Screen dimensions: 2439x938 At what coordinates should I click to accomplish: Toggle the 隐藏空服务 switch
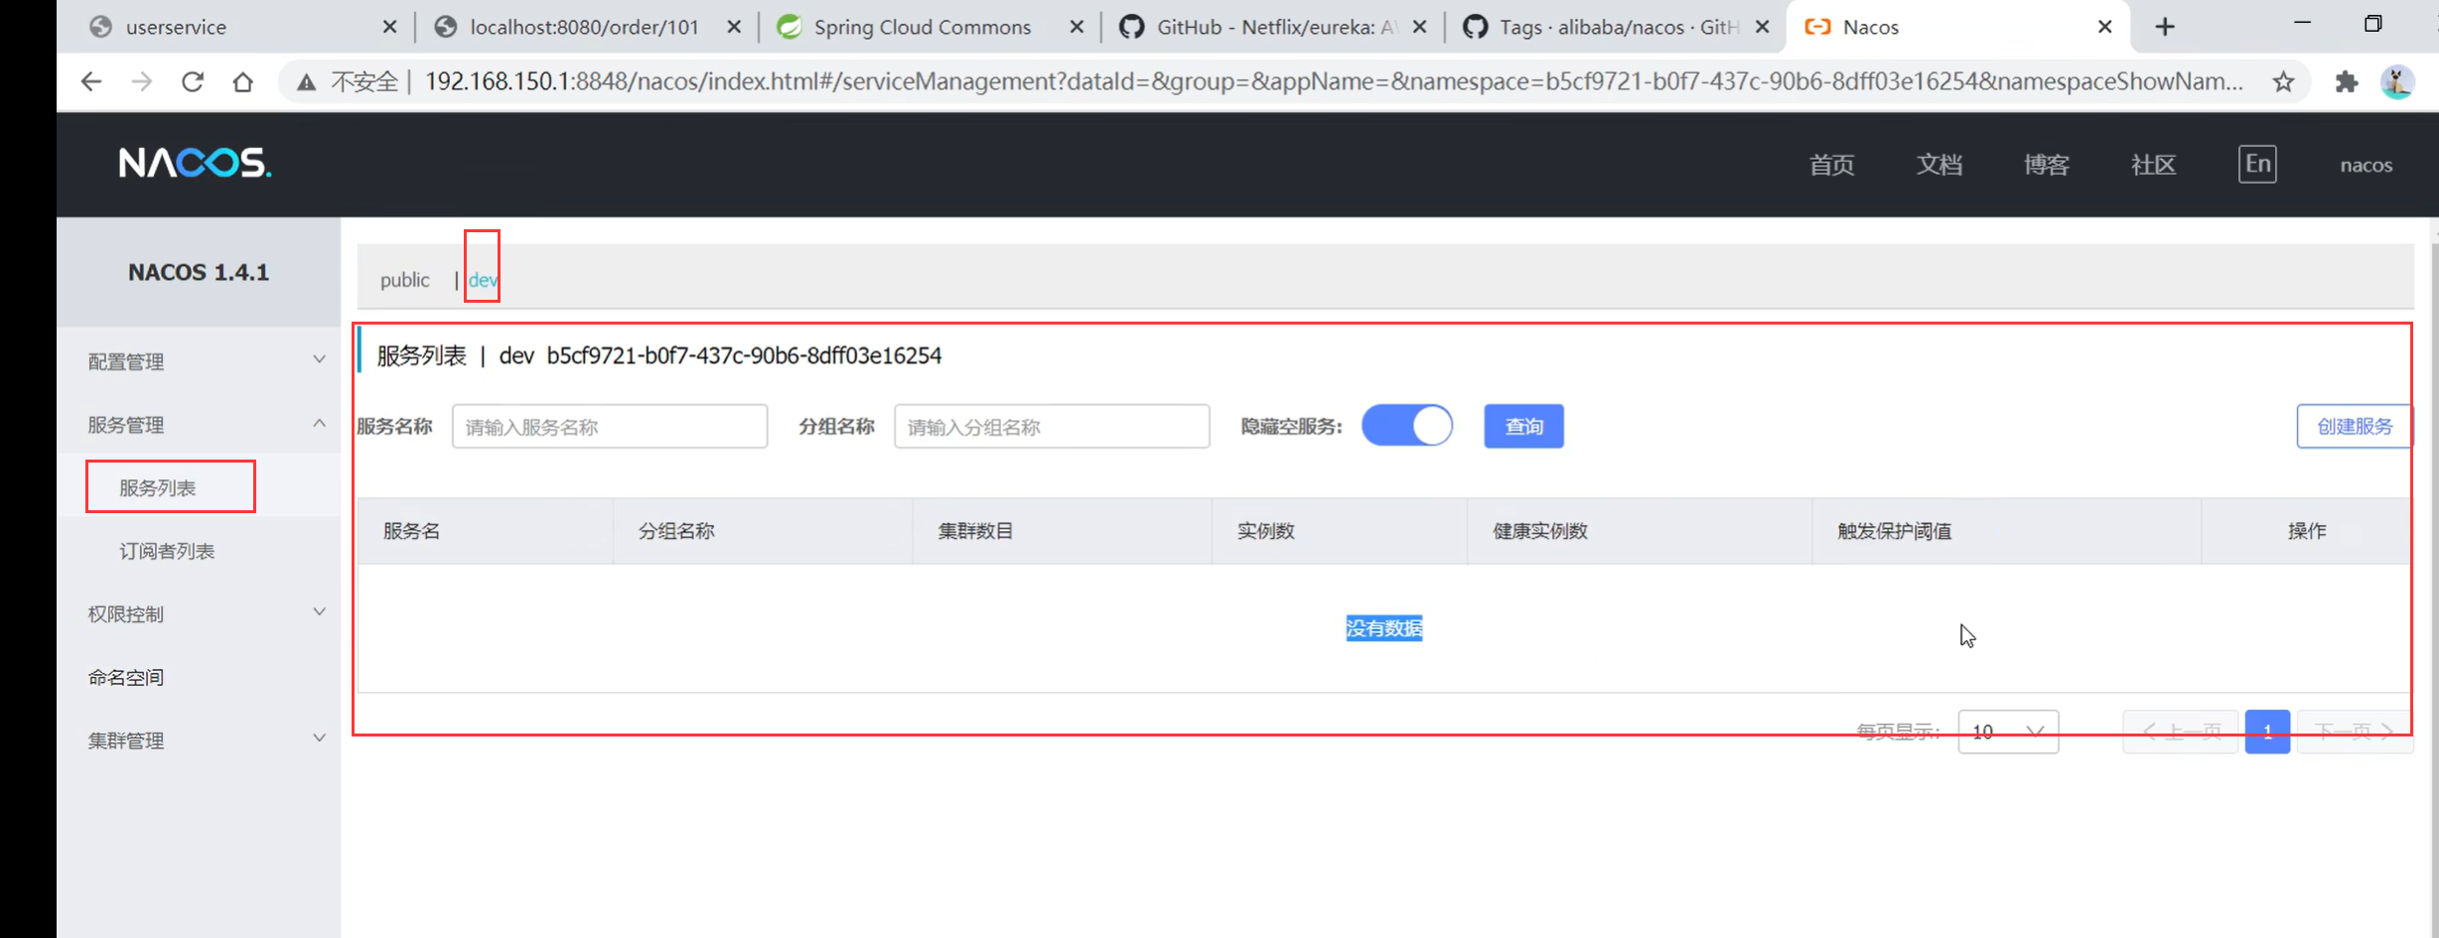point(1407,426)
